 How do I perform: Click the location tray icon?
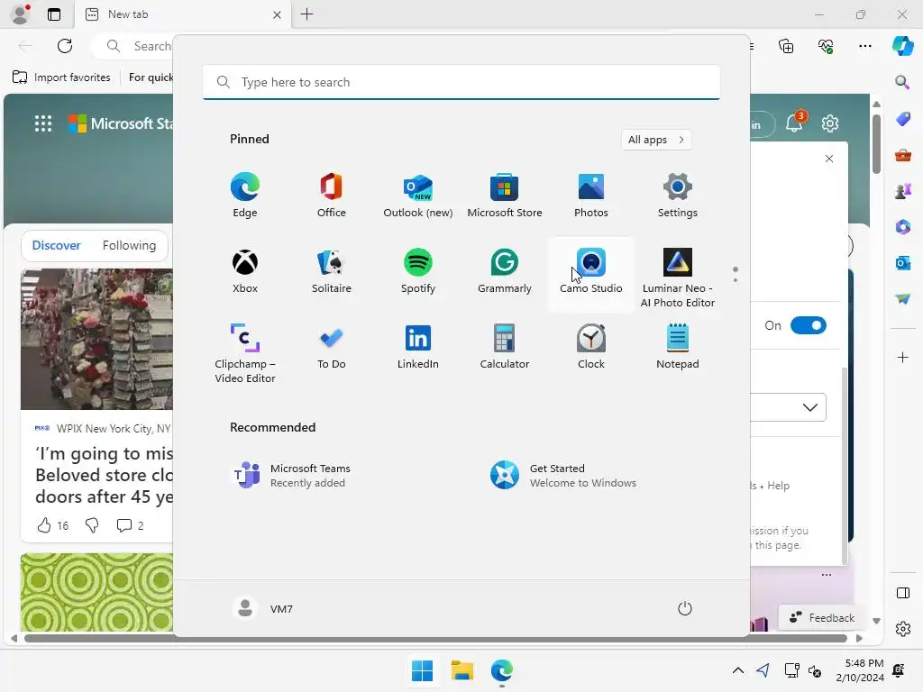763,670
